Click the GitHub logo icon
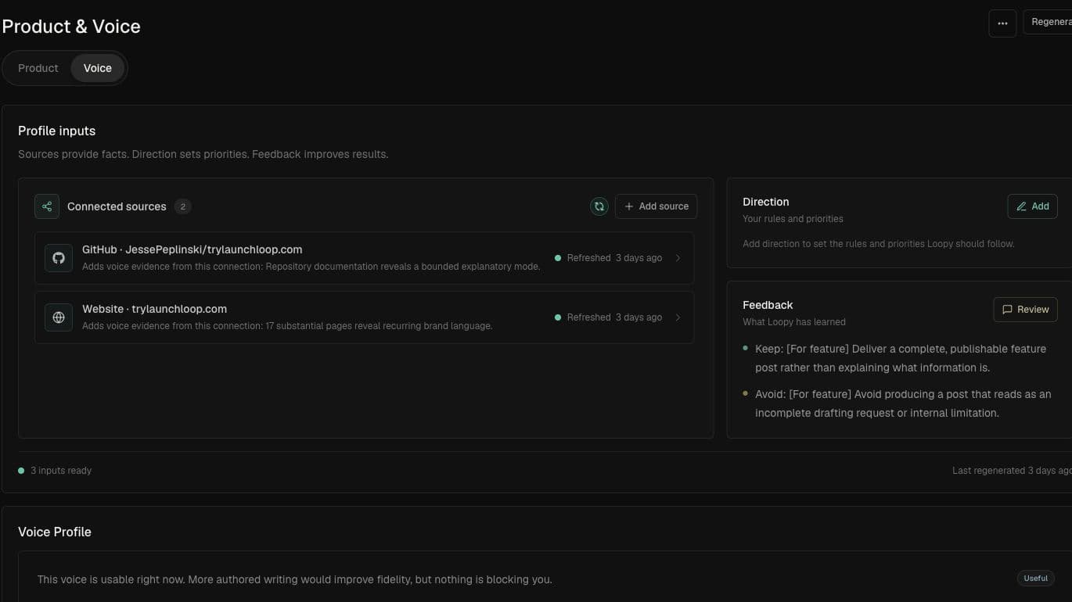Image resolution: width=1072 pixels, height=602 pixels. point(59,258)
